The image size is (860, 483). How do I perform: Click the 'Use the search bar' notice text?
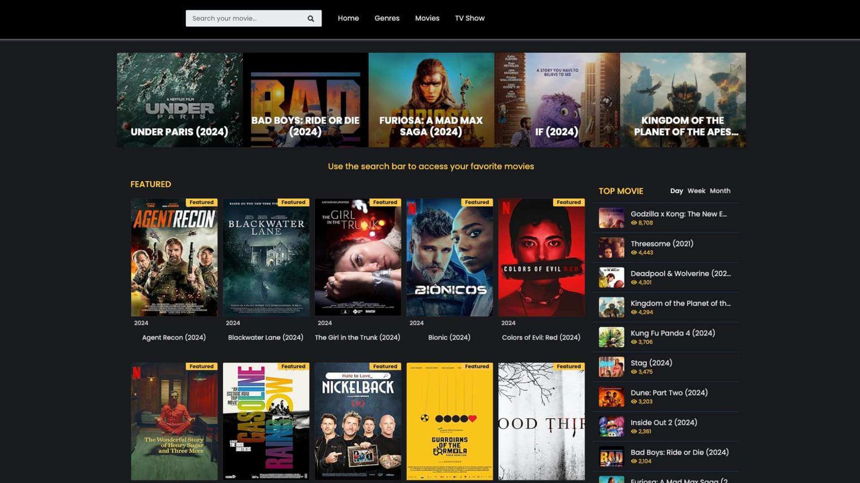(431, 166)
